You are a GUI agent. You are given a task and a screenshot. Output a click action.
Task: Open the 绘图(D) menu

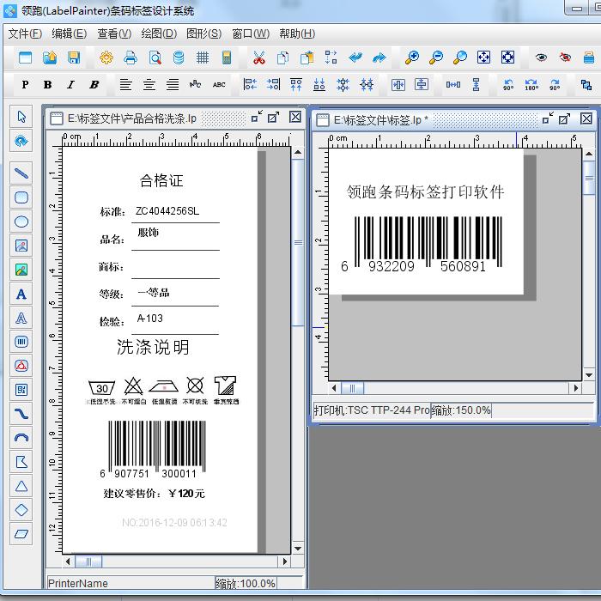point(158,33)
